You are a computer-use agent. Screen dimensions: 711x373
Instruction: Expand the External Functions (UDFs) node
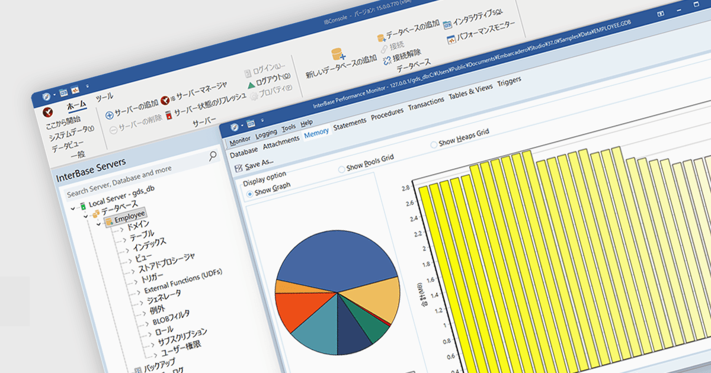138,292
